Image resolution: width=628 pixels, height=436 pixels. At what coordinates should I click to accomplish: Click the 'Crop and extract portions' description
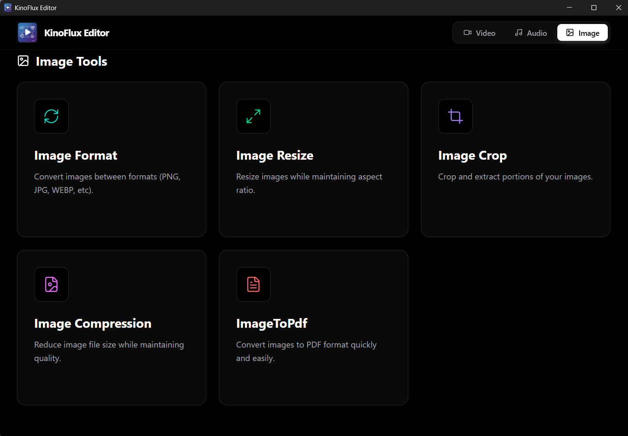(x=515, y=177)
